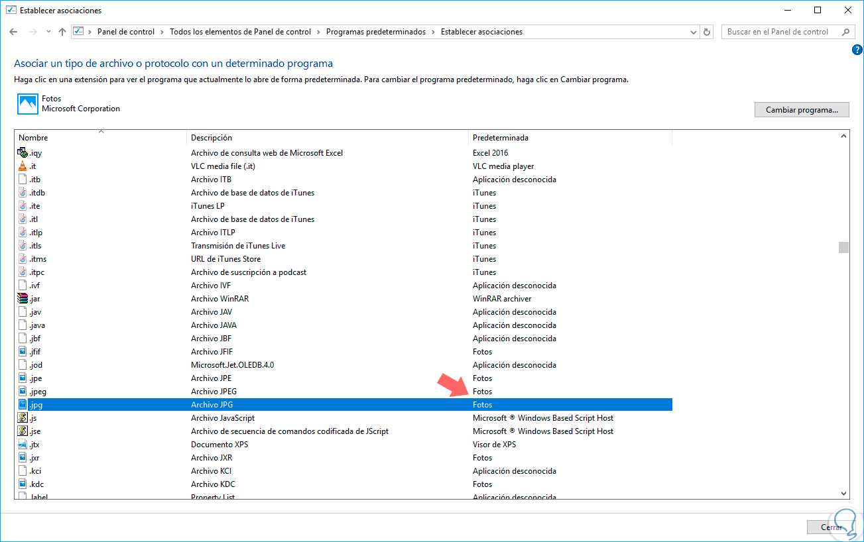Click the photo icon beside .jpg
Image resolution: width=864 pixels, height=542 pixels.
pos(23,404)
